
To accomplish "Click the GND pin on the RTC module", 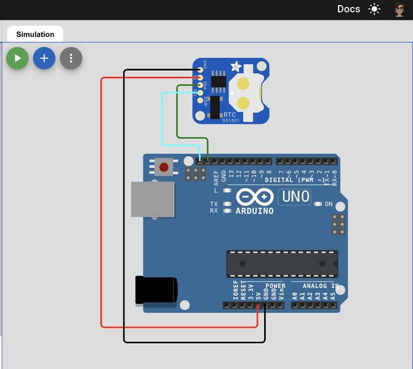I will (200, 69).
